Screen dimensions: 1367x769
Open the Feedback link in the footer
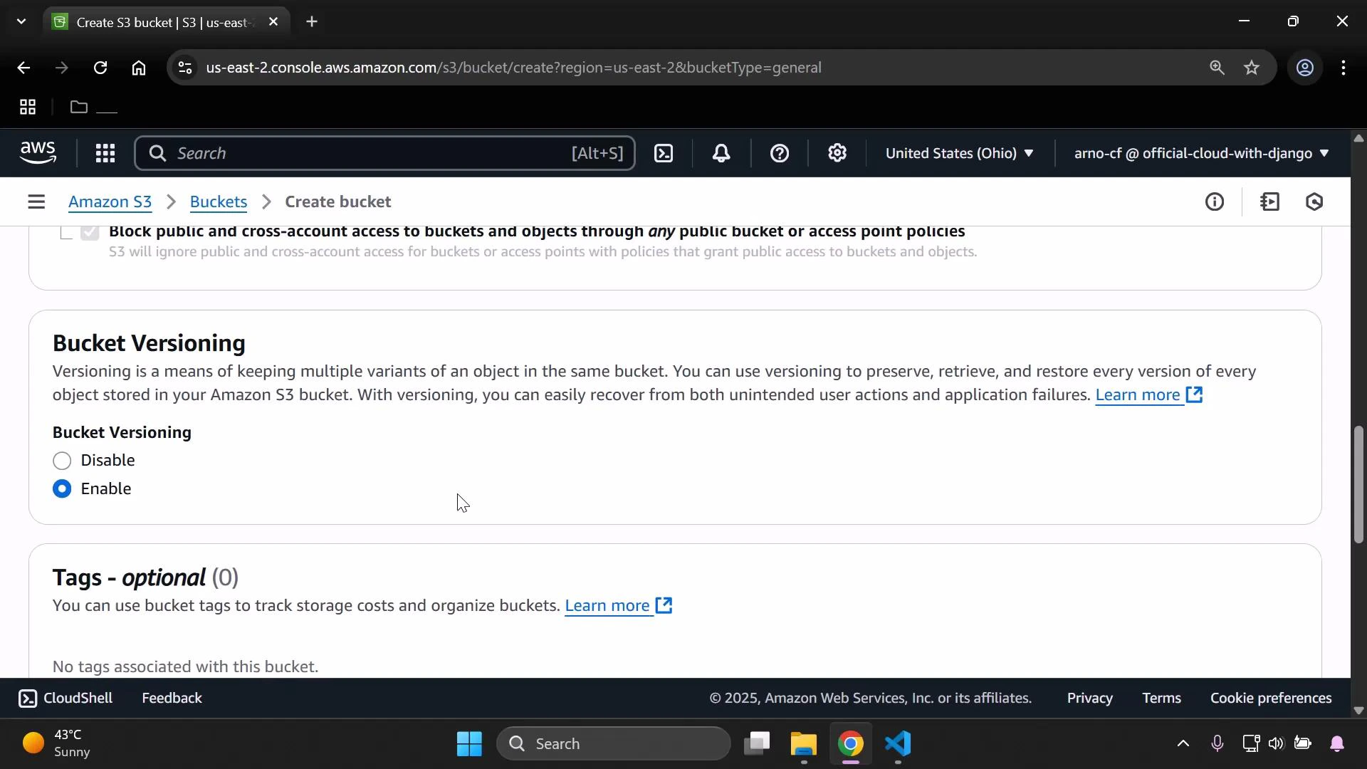point(171,699)
